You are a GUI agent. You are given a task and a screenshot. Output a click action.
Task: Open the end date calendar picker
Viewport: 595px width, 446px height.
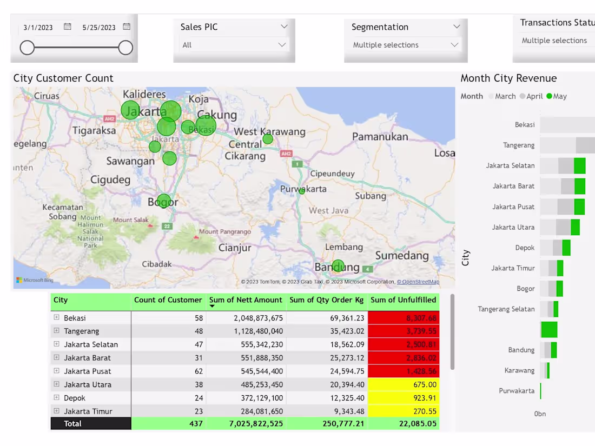pyautogui.click(x=126, y=26)
